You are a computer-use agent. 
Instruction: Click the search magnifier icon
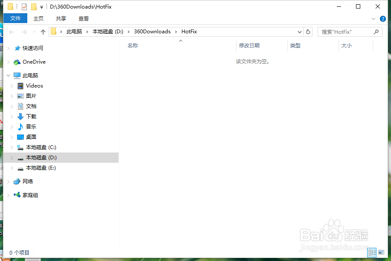[x=376, y=32]
